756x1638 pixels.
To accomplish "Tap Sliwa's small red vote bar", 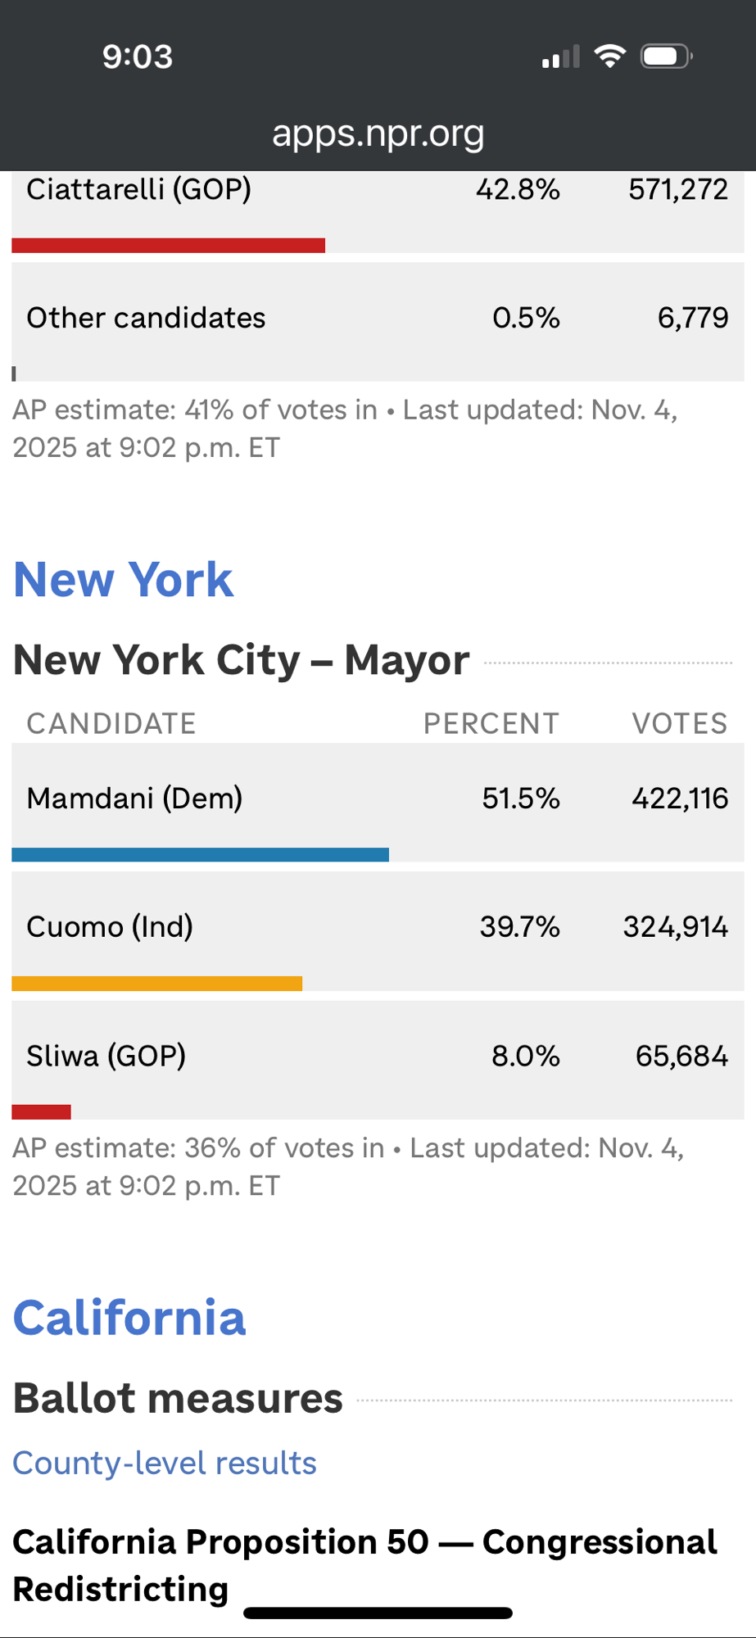I will 42,1111.
